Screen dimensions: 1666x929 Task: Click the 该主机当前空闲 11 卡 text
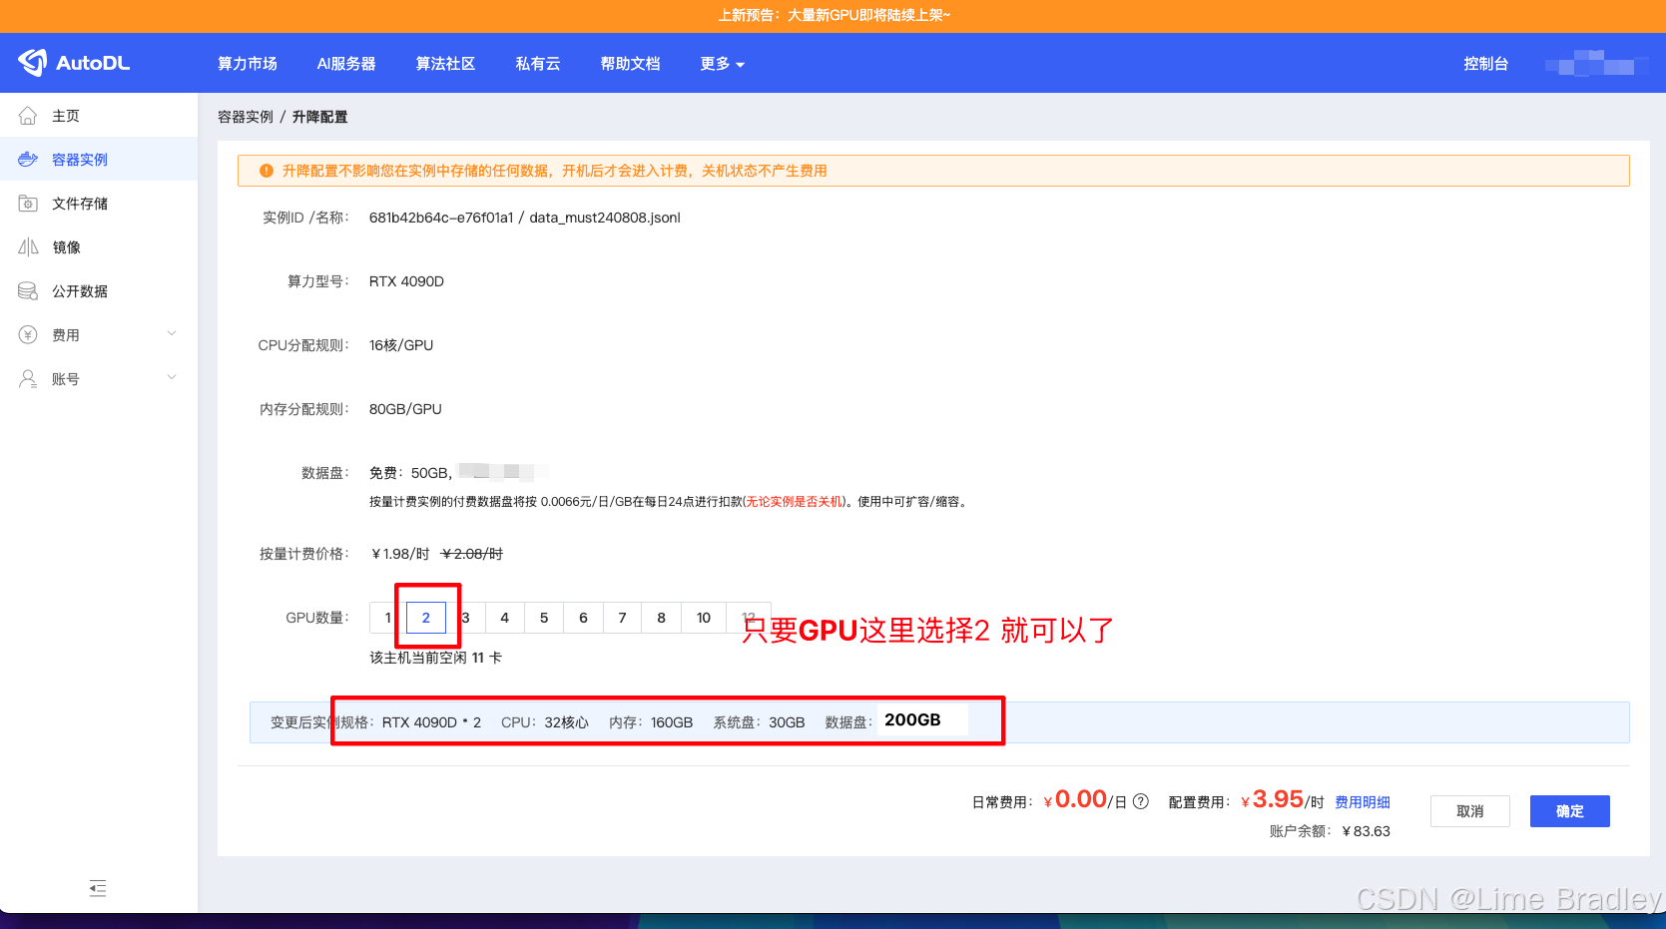(x=436, y=658)
